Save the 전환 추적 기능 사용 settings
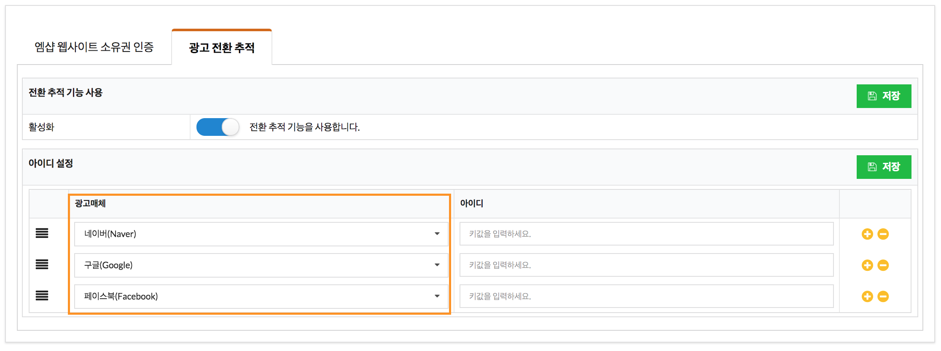The width and height of the screenshot is (941, 351). [884, 96]
